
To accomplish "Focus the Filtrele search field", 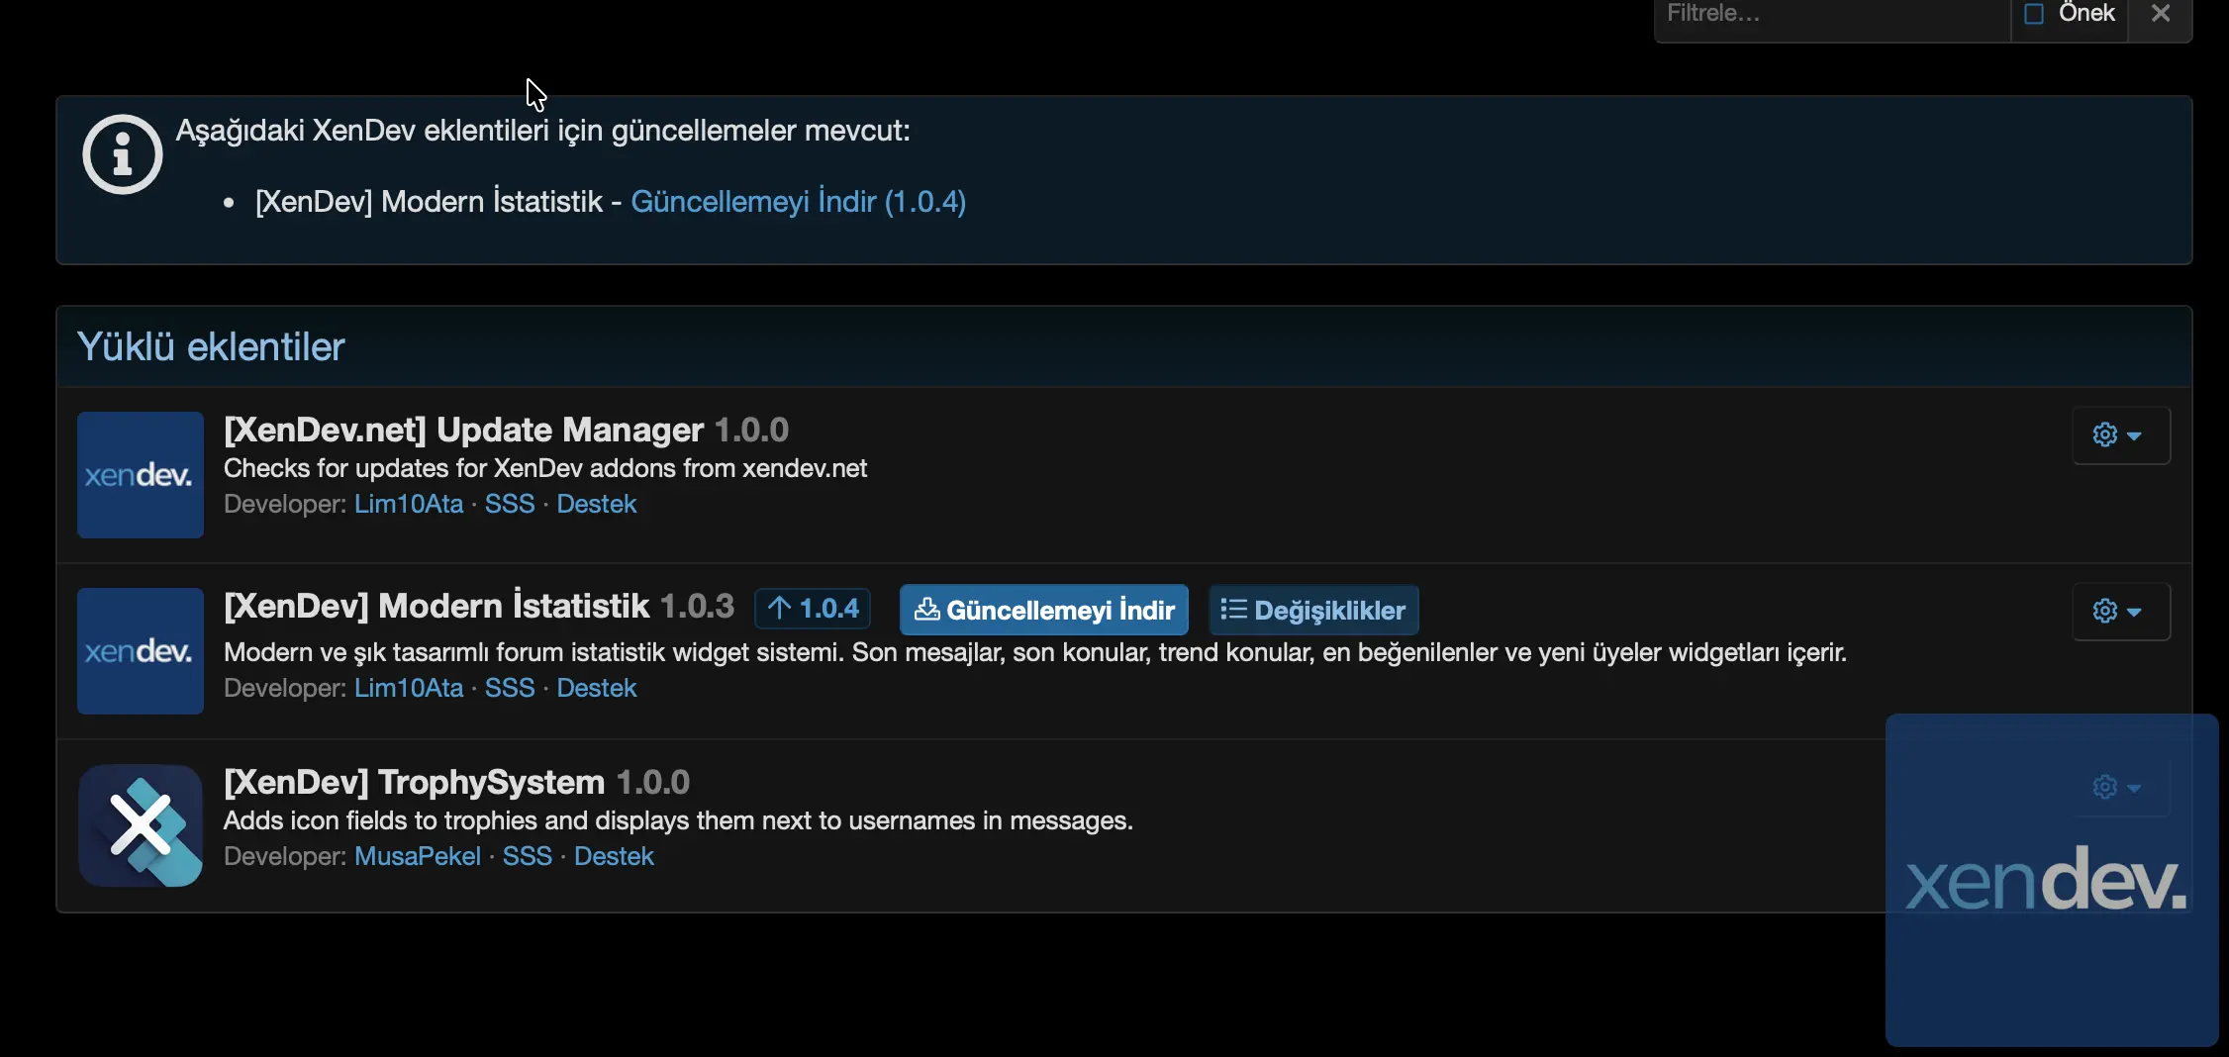I will pos(1831,14).
